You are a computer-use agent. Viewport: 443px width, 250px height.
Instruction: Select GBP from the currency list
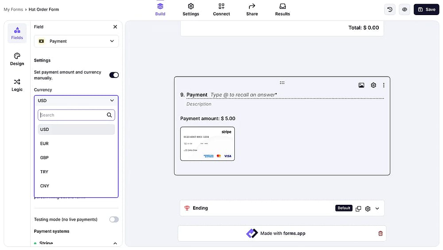point(76,157)
